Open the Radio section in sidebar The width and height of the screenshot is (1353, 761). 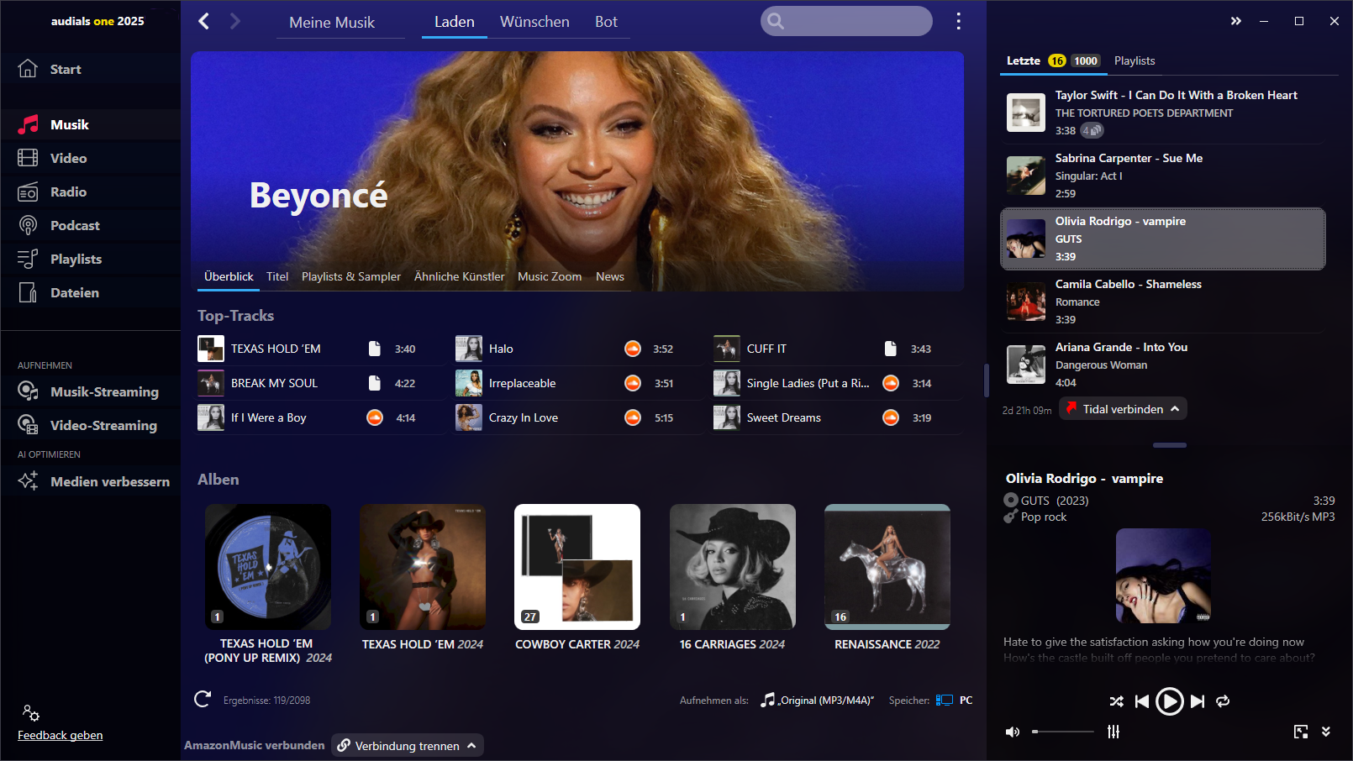pyautogui.click(x=67, y=192)
